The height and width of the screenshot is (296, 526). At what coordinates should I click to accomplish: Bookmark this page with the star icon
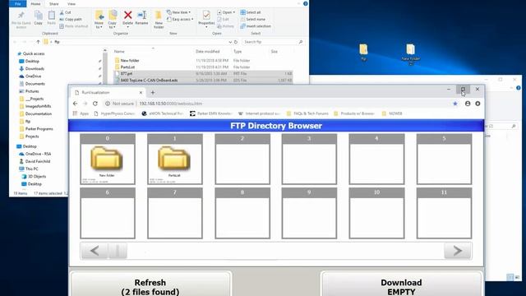pyautogui.click(x=455, y=104)
